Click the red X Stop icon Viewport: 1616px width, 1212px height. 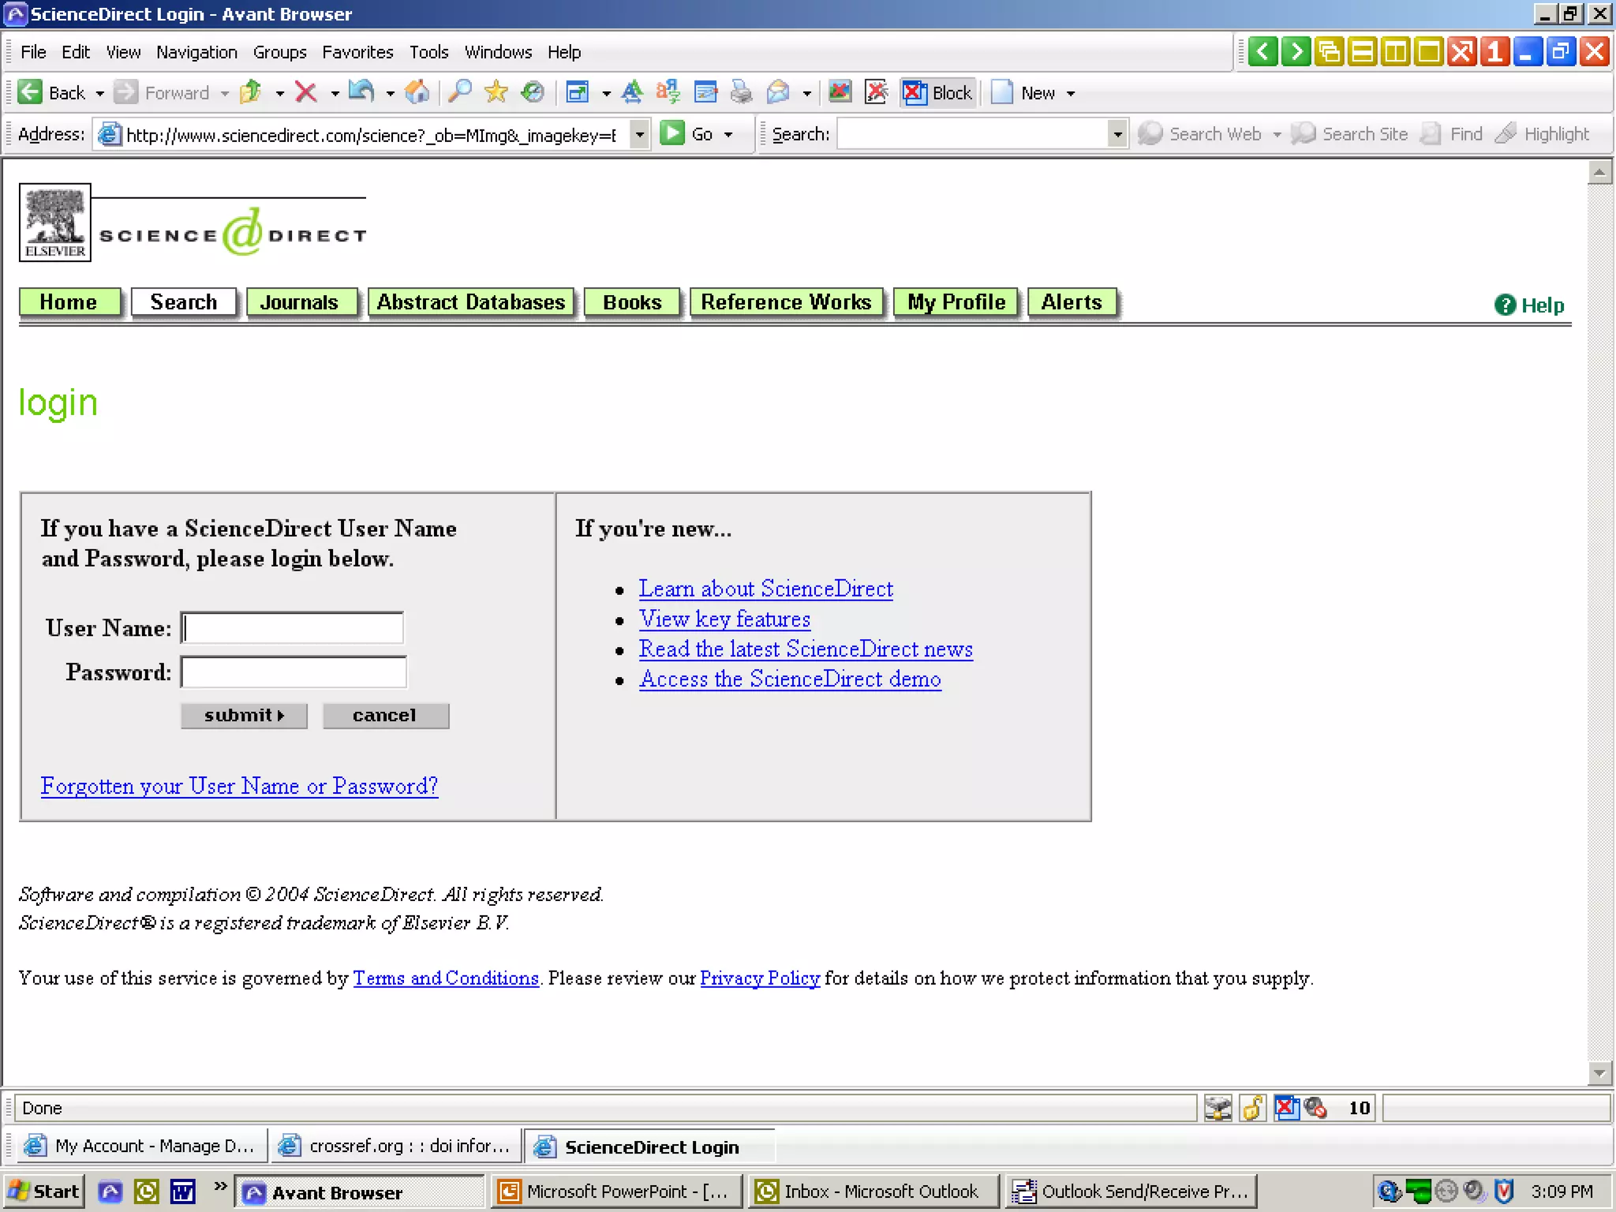pyautogui.click(x=306, y=93)
